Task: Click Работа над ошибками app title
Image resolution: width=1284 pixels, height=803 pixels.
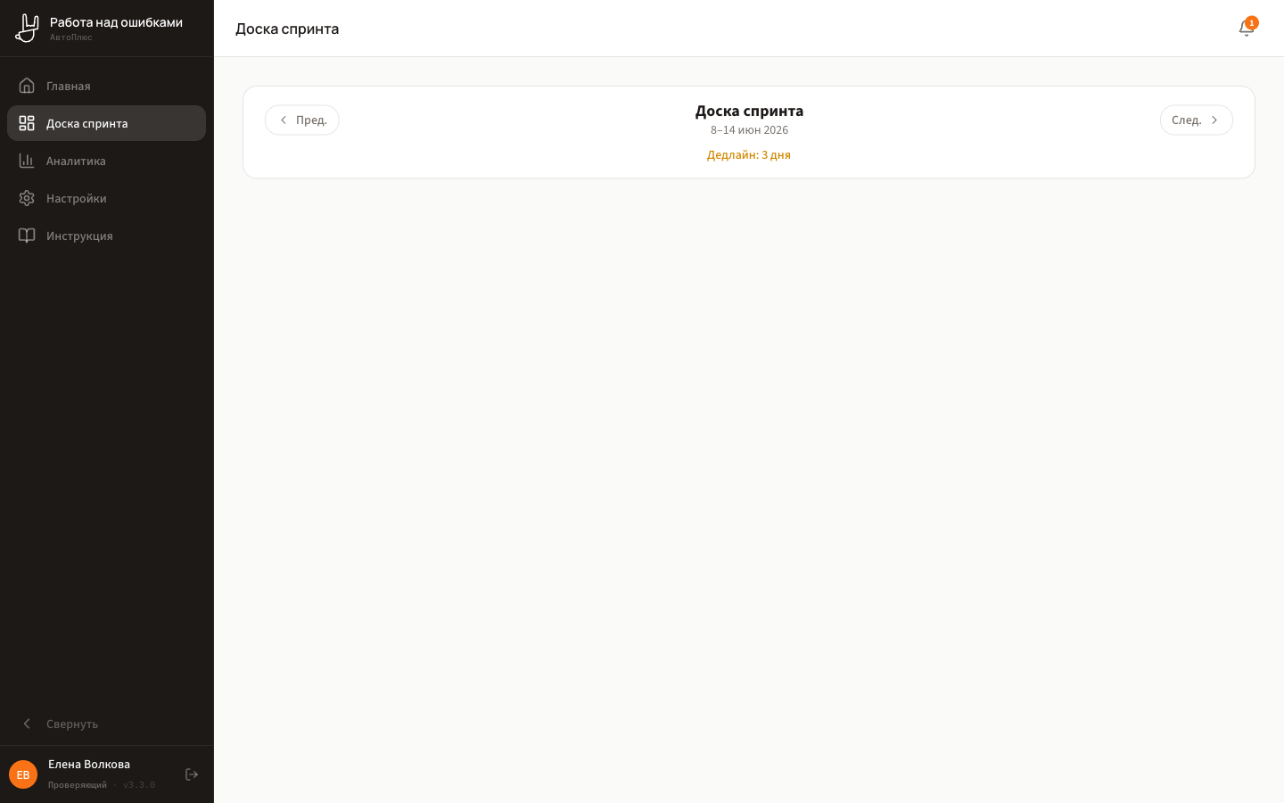Action: click(116, 22)
